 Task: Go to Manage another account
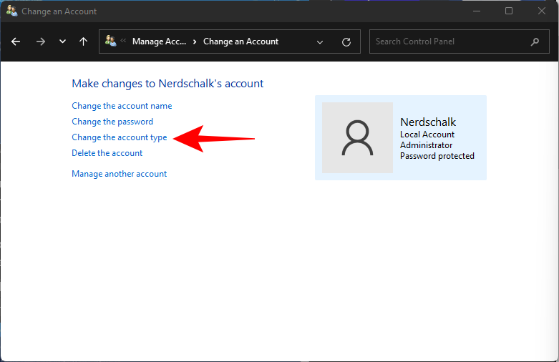coord(119,174)
